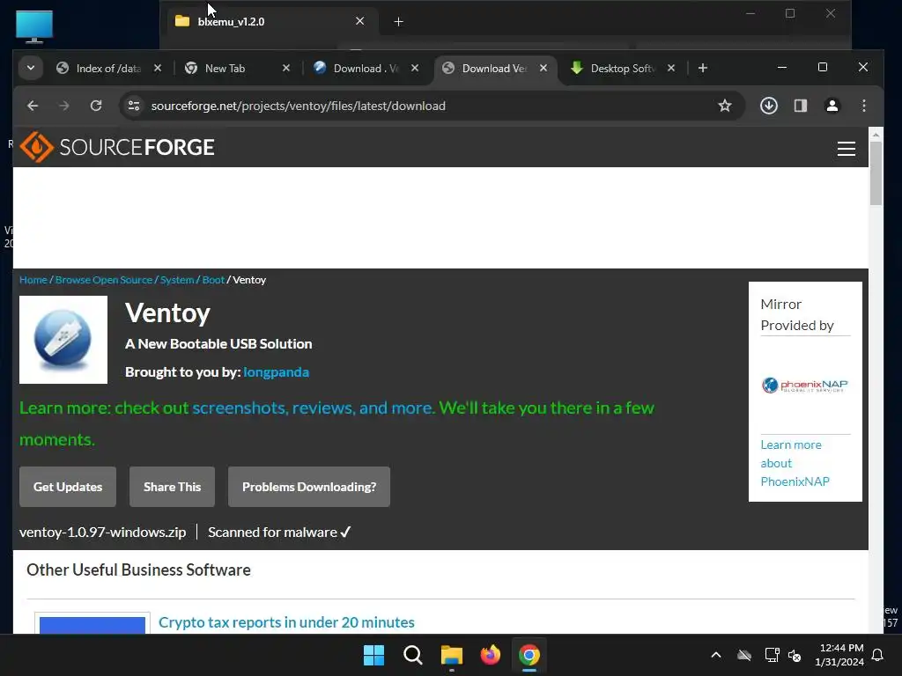Show hidden system tray icons
Image resolution: width=902 pixels, height=676 pixels.
tap(716, 655)
